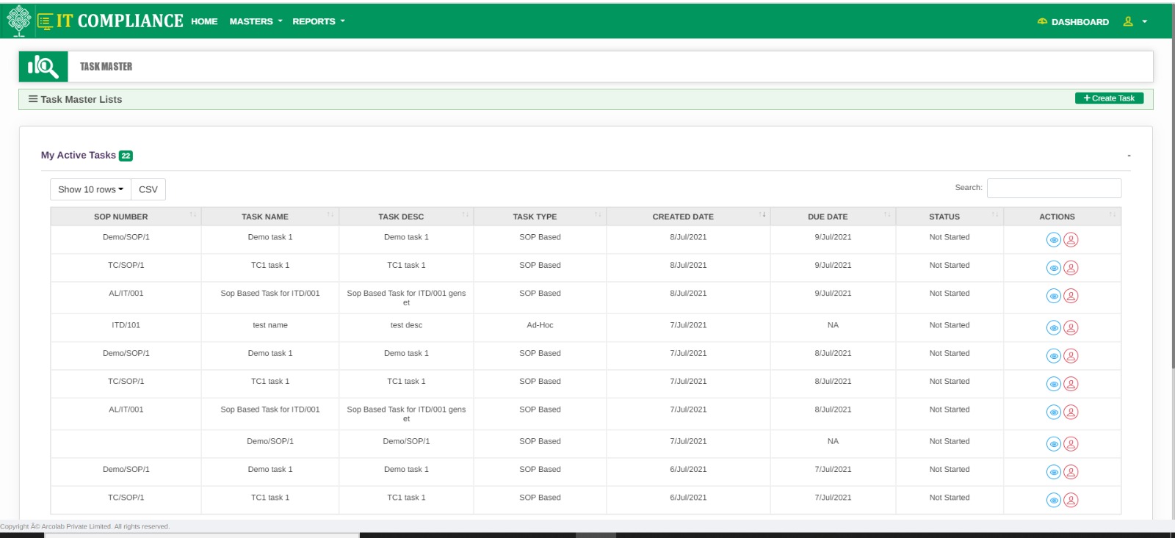
Task: Click the IT Compliance logo icon
Action: 19,21
